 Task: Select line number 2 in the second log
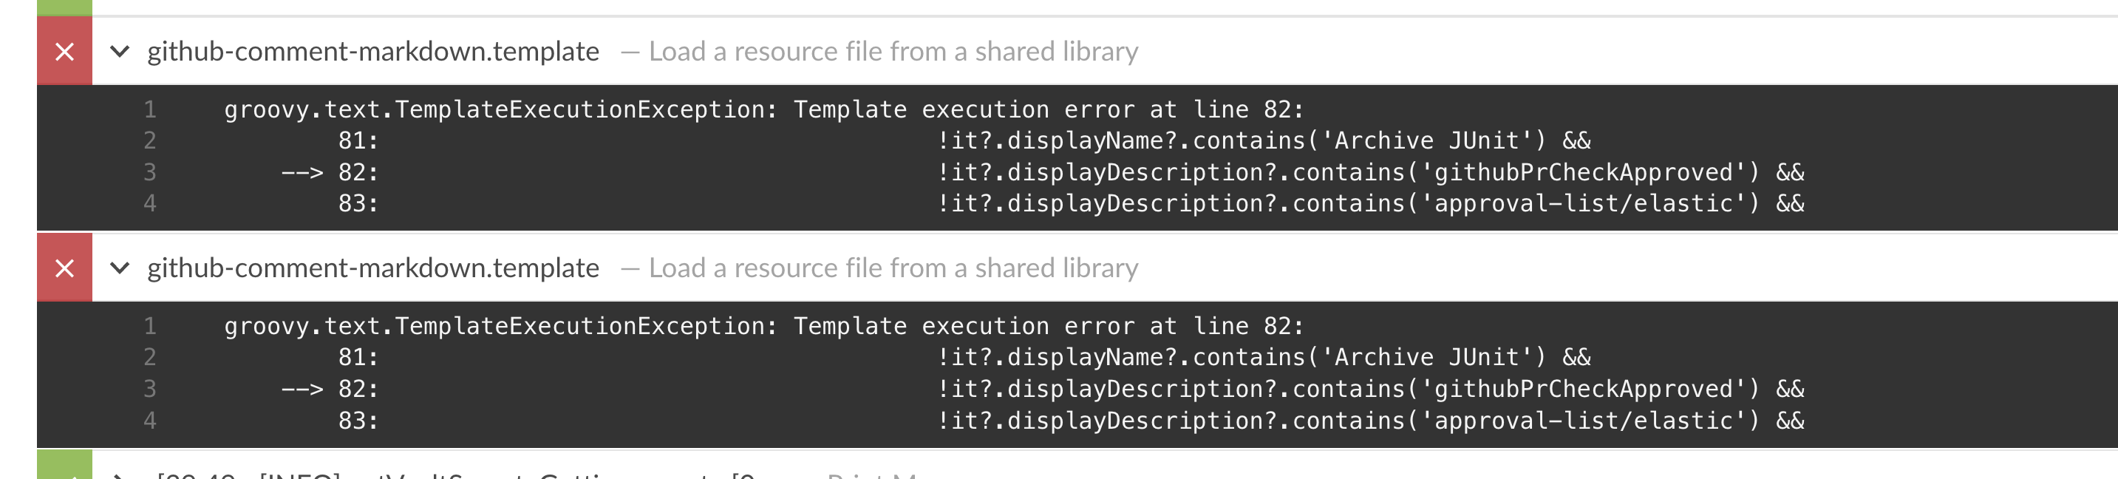152,356
